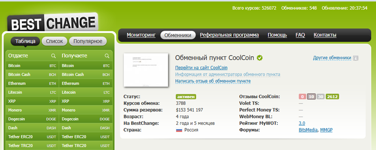Open the CoolCoin site thumbnail preview
The height and width of the screenshot is (150, 376).
(146, 70)
